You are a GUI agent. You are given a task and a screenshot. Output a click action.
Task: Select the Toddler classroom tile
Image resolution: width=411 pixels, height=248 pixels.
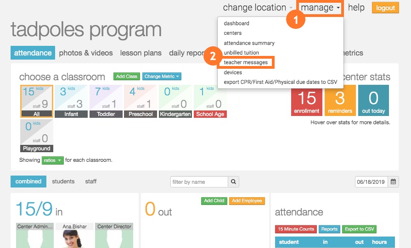pos(106,101)
